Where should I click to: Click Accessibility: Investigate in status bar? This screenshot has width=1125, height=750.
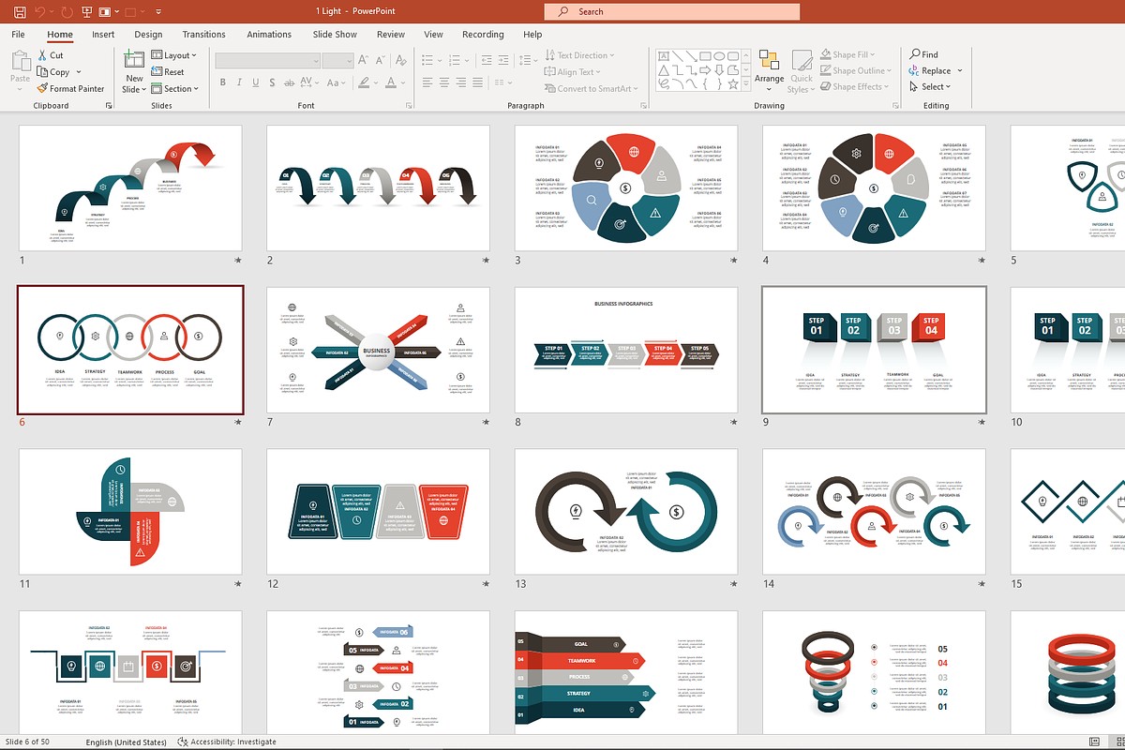tap(227, 742)
